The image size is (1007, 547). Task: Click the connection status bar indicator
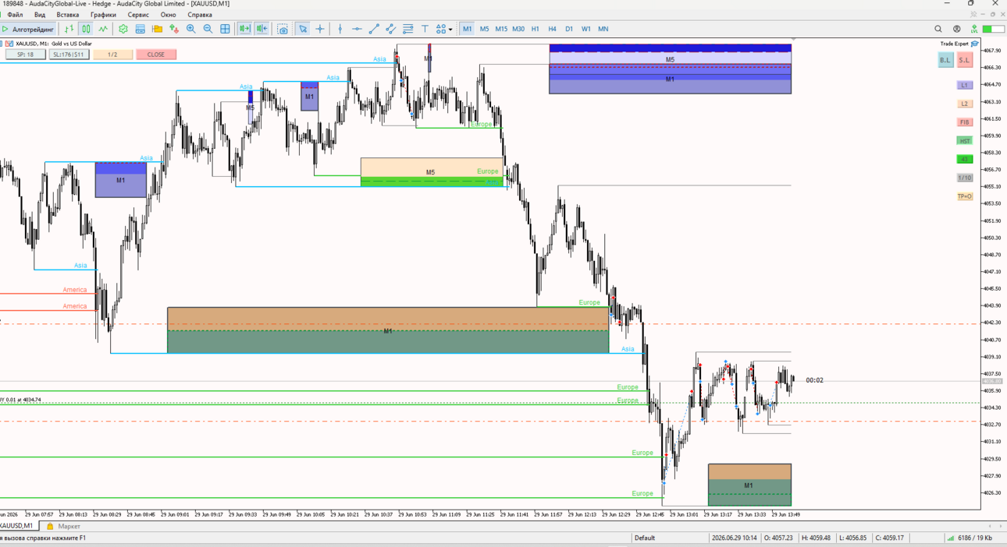click(x=951, y=538)
